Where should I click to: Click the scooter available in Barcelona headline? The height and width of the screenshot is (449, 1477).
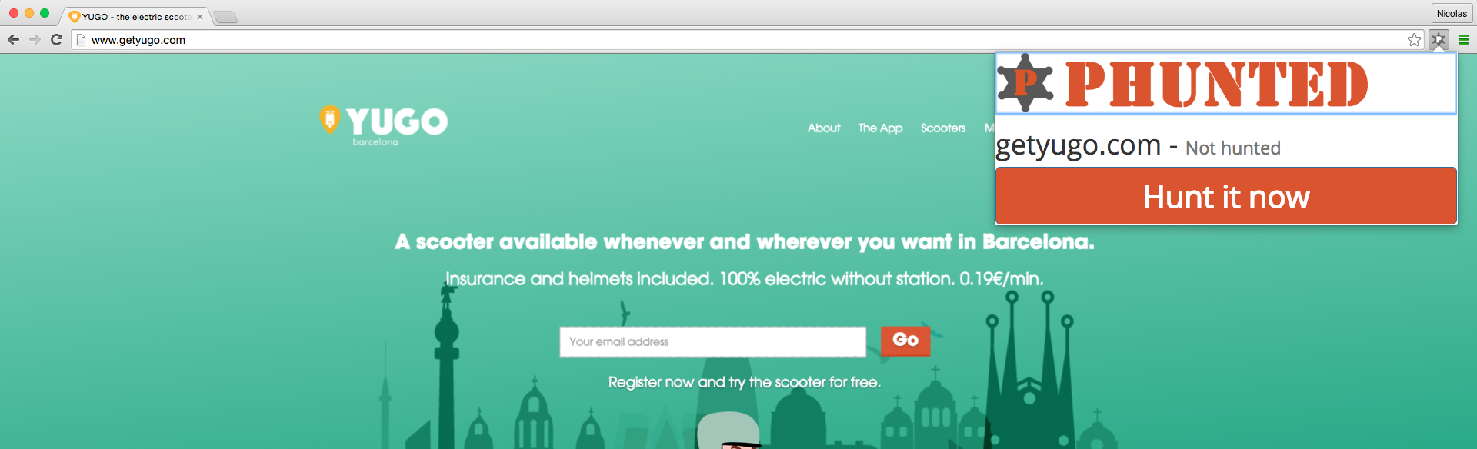coord(745,241)
